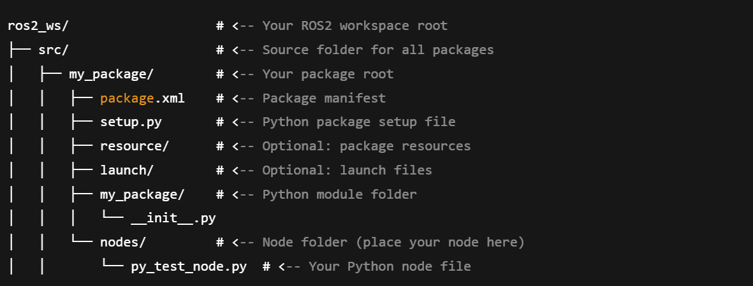Click the orange package.xml file name
Viewport: 753px width, 286px height.
pos(142,98)
